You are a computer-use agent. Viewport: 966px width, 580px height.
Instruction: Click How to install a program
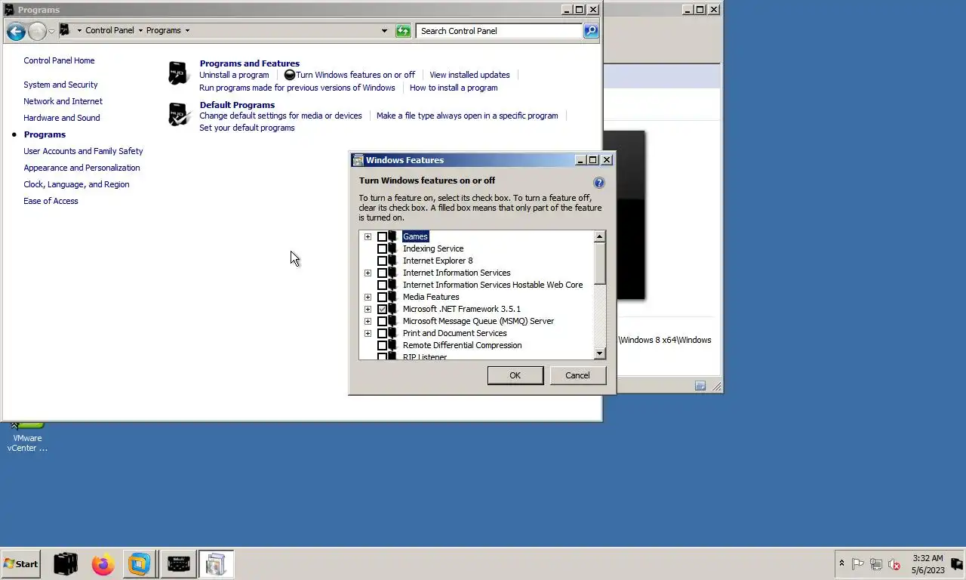click(454, 88)
